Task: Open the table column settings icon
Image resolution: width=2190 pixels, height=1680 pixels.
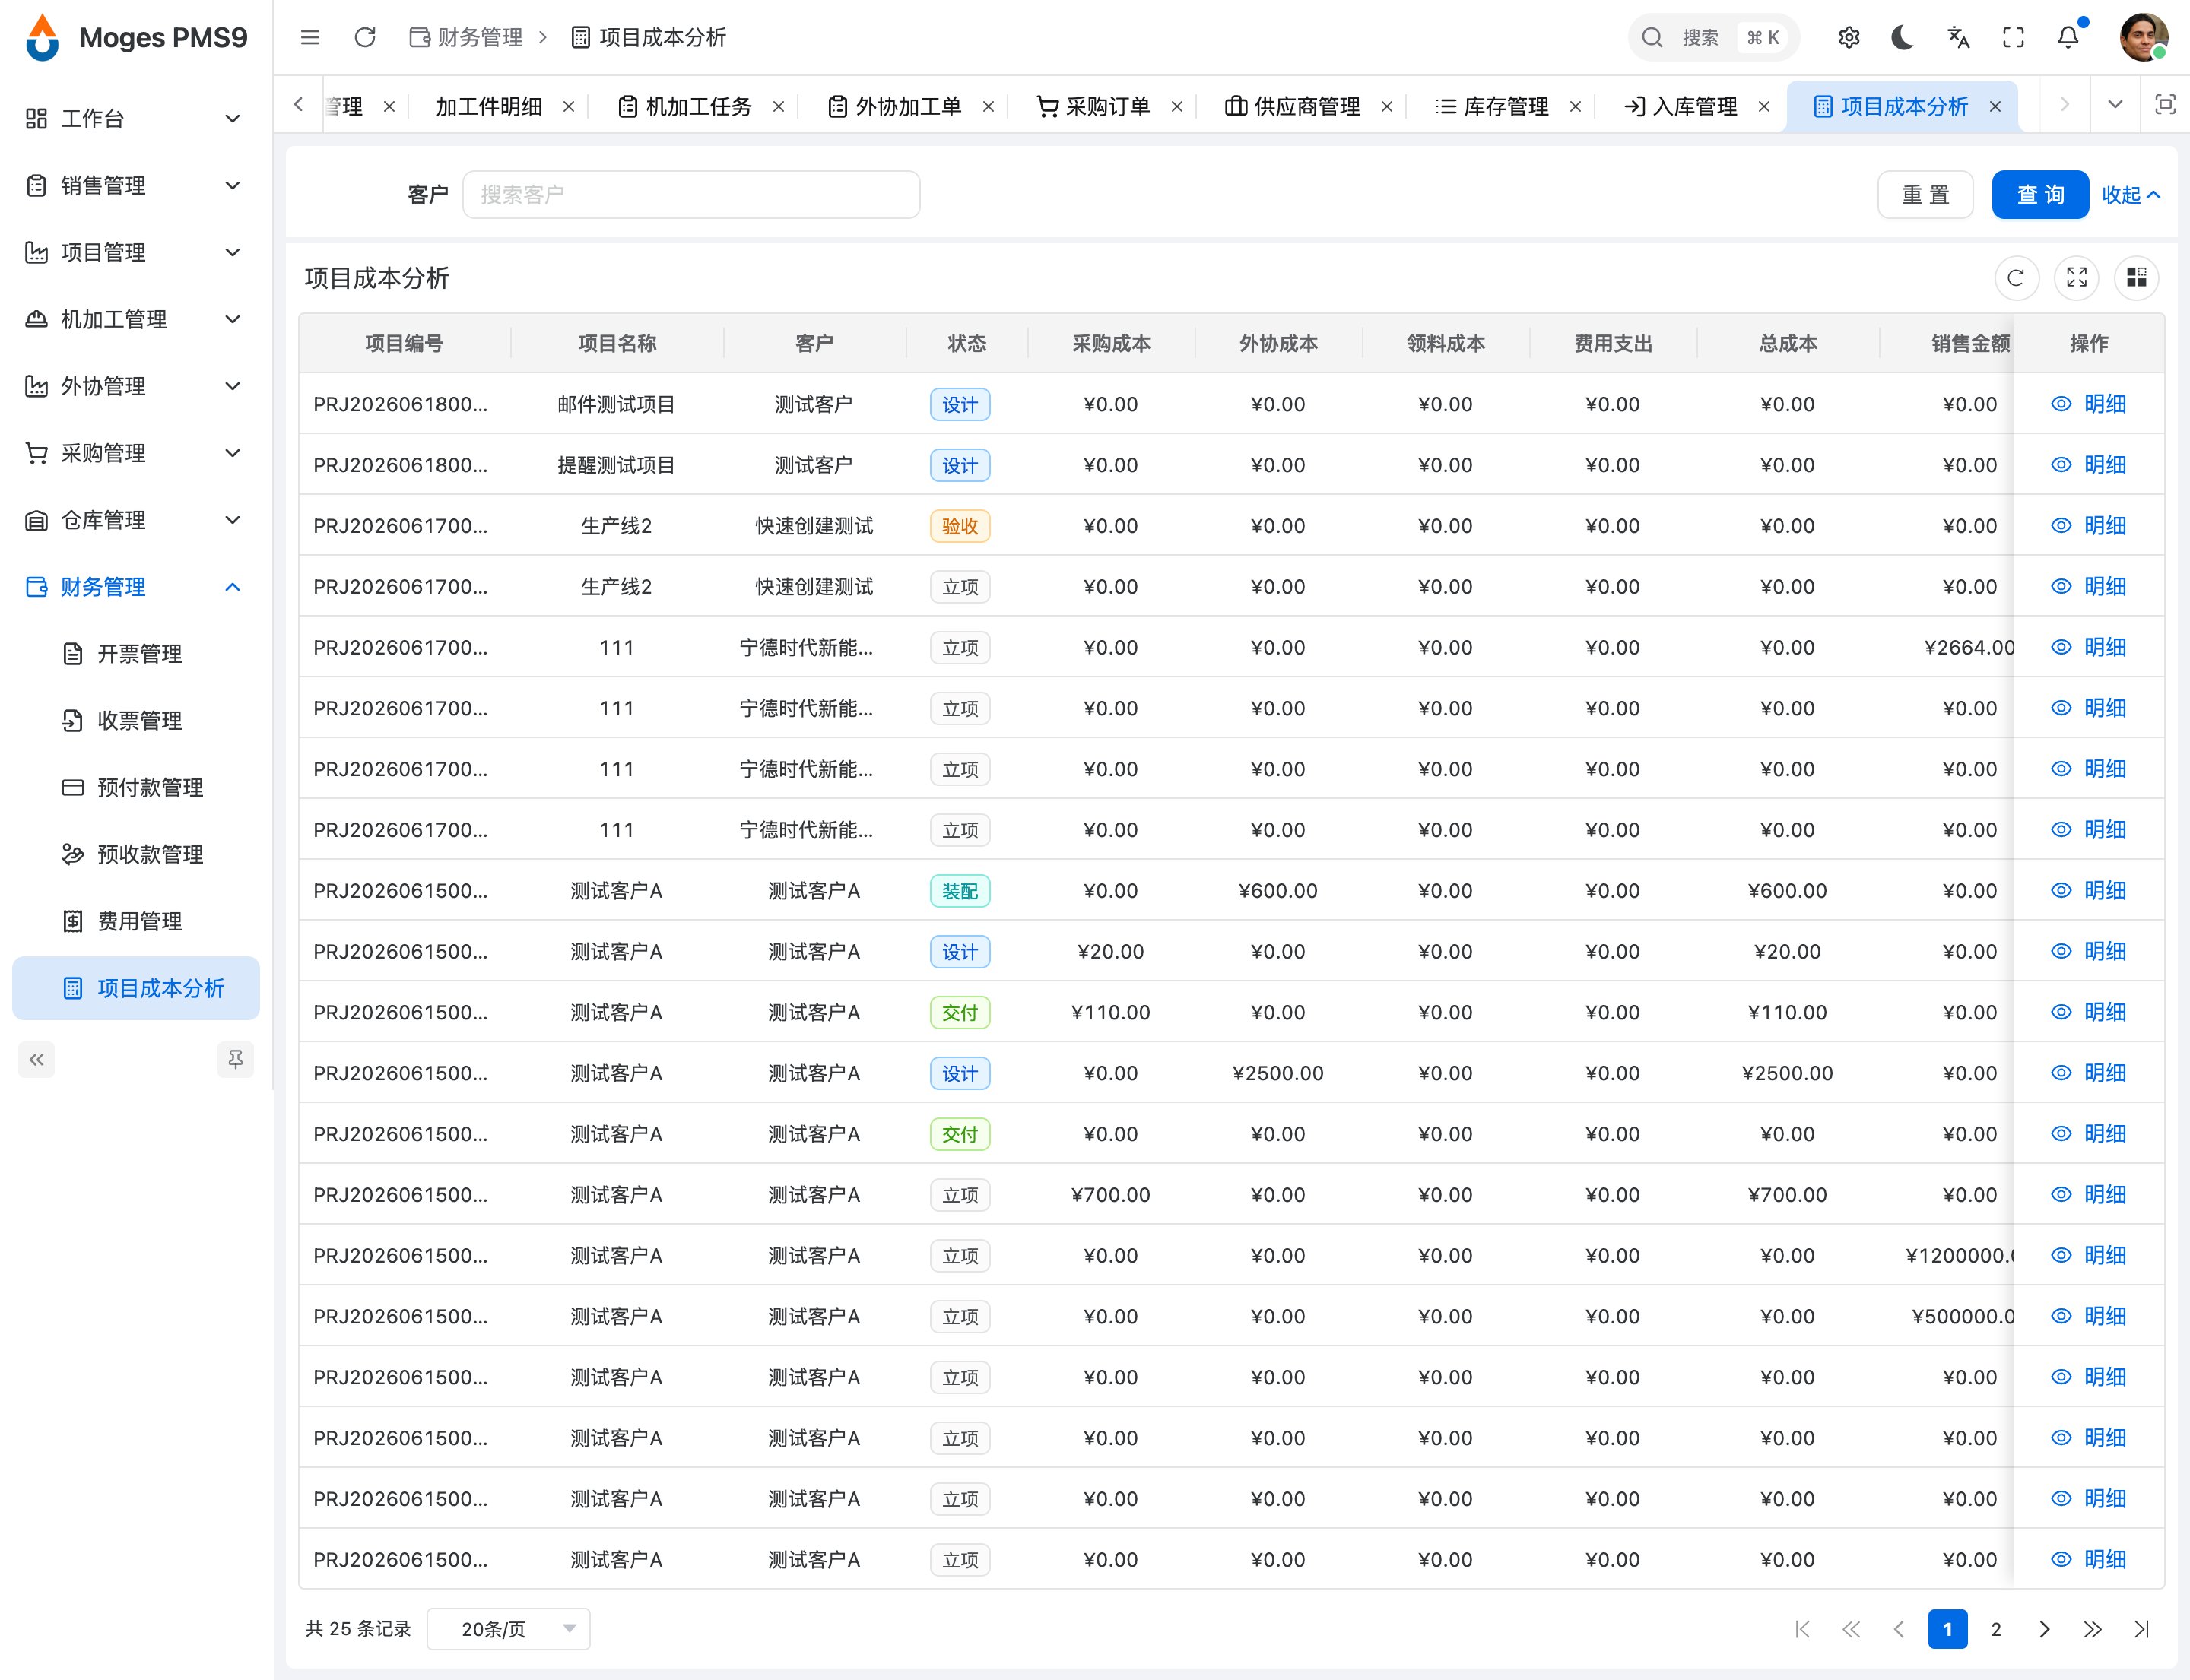Action: coord(2137,277)
